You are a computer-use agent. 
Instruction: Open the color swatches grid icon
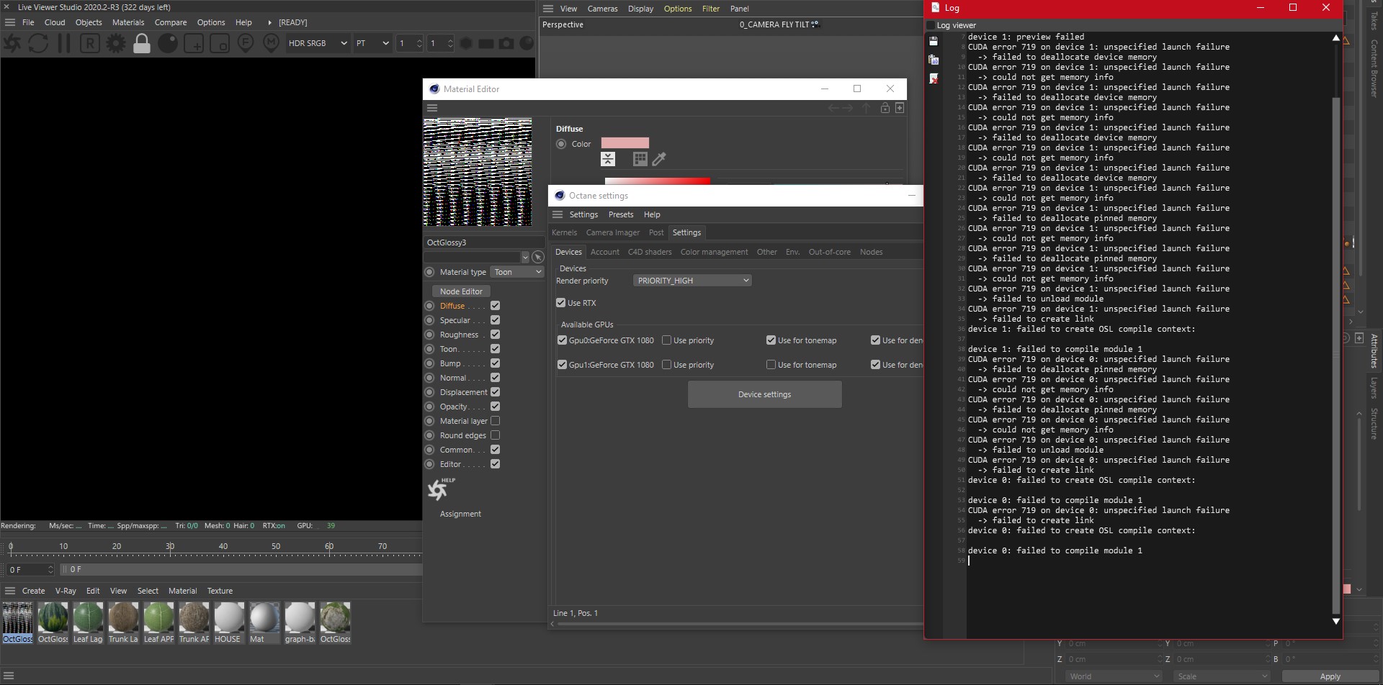pos(640,159)
